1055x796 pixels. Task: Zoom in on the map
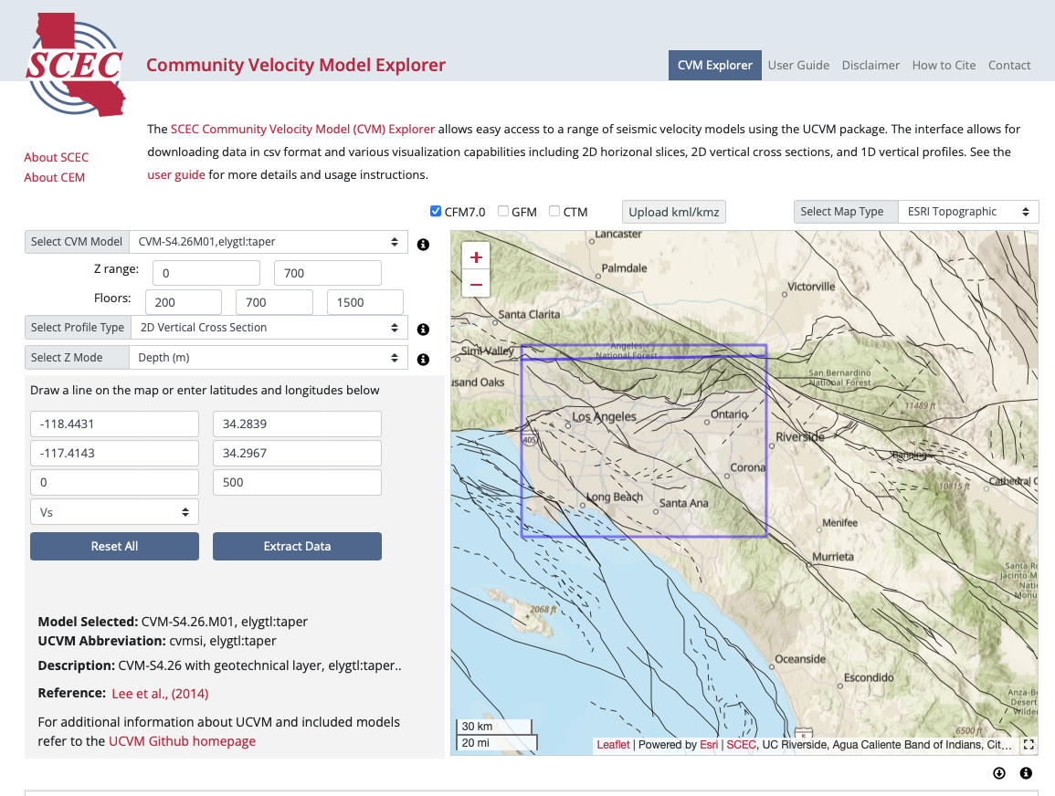pos(476,257)
